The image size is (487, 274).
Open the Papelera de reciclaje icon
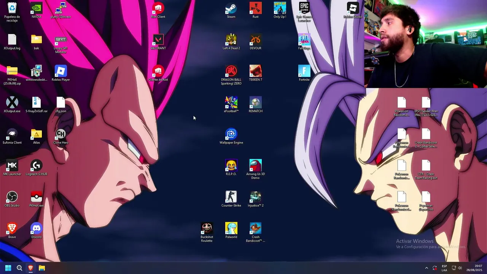12,12
